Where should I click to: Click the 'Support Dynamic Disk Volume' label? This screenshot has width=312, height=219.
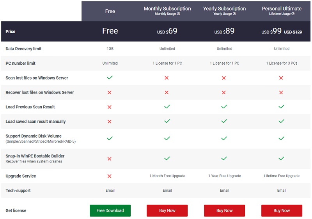click(x=34, y=136)
